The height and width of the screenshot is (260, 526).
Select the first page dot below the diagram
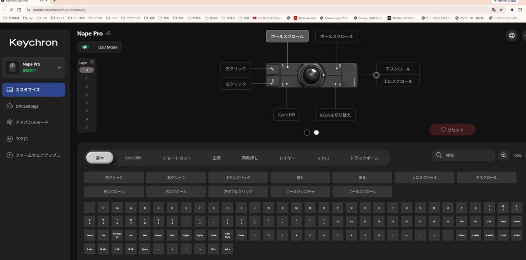coord(307,132)
